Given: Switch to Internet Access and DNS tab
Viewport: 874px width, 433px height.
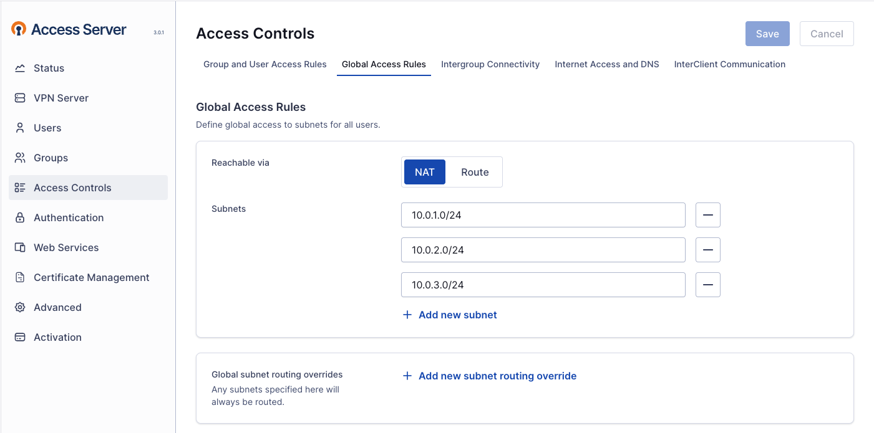Looking at the screenshot, I should pos(606,64).
